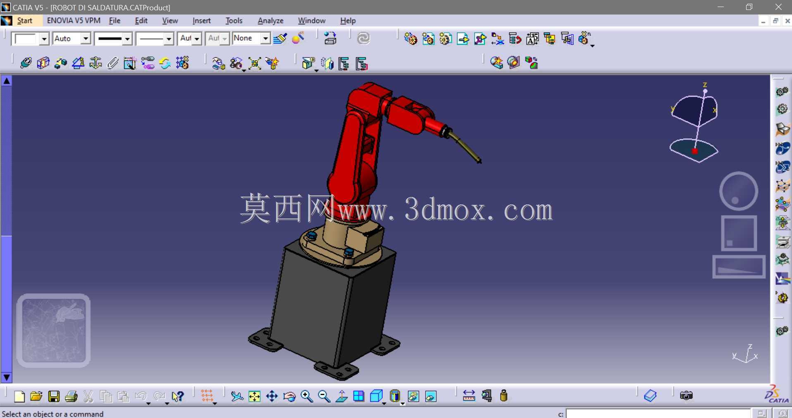Toggle Multi-View layout
Screen dimensions: 792x418
click(358, 397)
